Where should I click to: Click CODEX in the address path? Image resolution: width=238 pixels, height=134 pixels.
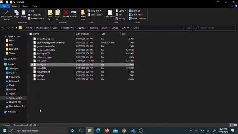[115, 28]
